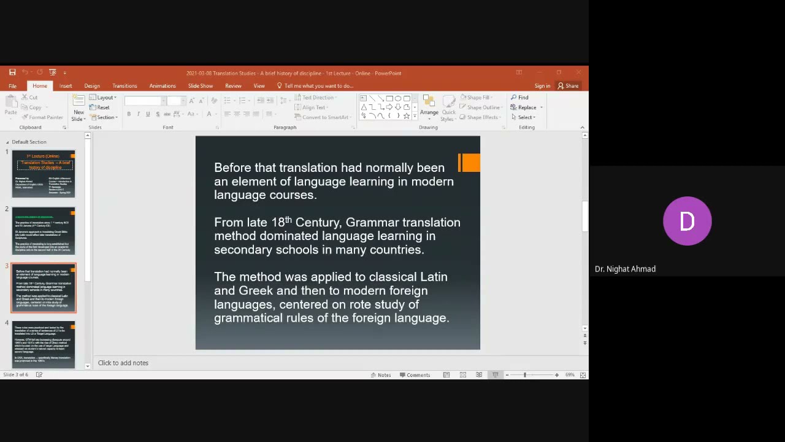Toggle Justify paragraph alignment
The image size is (785, 442).
[x=256, y=114]
